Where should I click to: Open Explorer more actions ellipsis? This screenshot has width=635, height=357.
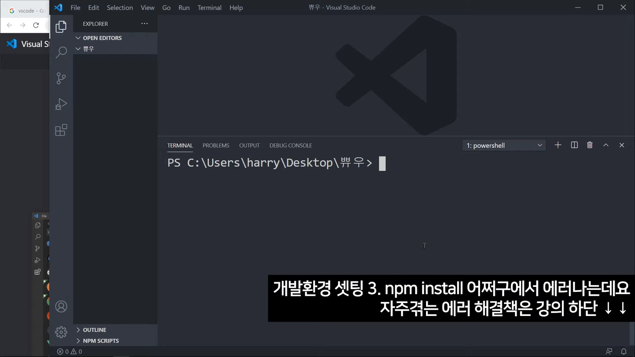click(x=145, y=24)
